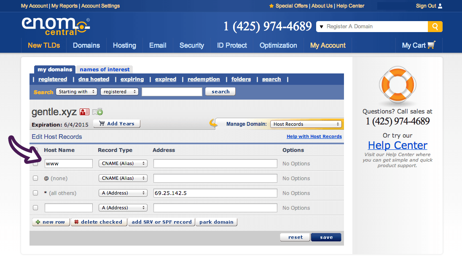Save the host records
Viewport: 462px width, 257px height.
(x=326, y=237)
